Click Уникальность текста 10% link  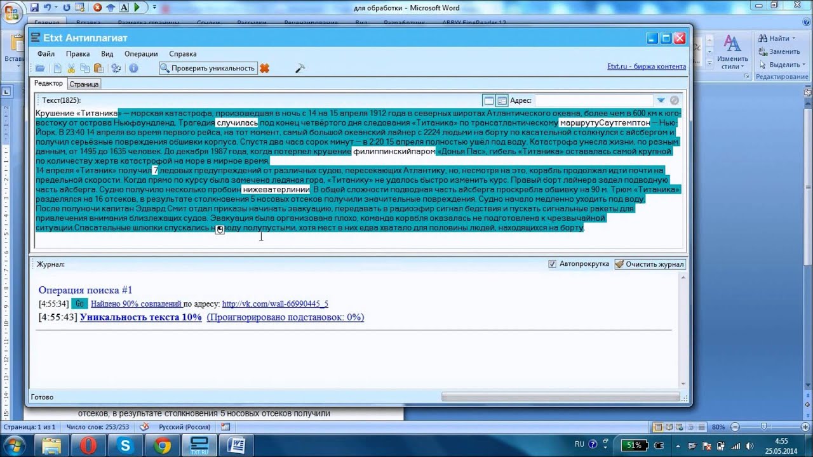coord(140,317)
